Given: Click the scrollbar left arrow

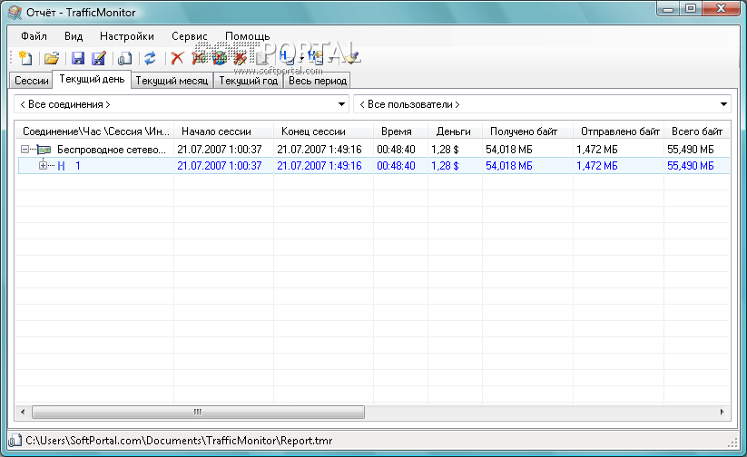Looking at the screenshot, I should (23, 412).
